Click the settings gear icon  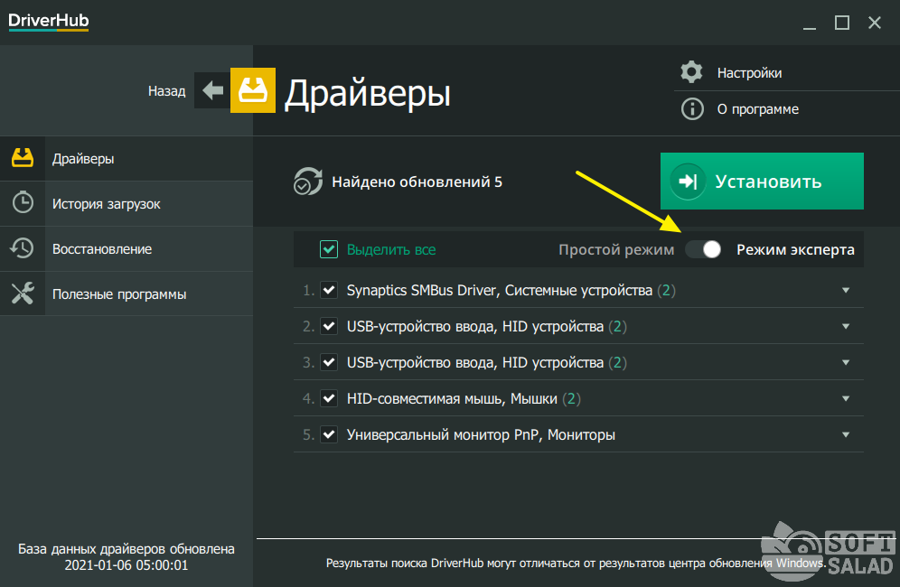(691, 72)
